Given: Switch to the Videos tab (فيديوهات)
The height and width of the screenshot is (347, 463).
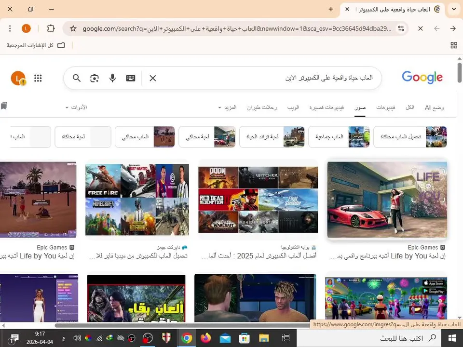Looking at the screenshot, I should [x=386, y=107].
